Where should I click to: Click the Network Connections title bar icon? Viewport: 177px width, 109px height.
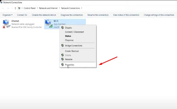(2, 2)
